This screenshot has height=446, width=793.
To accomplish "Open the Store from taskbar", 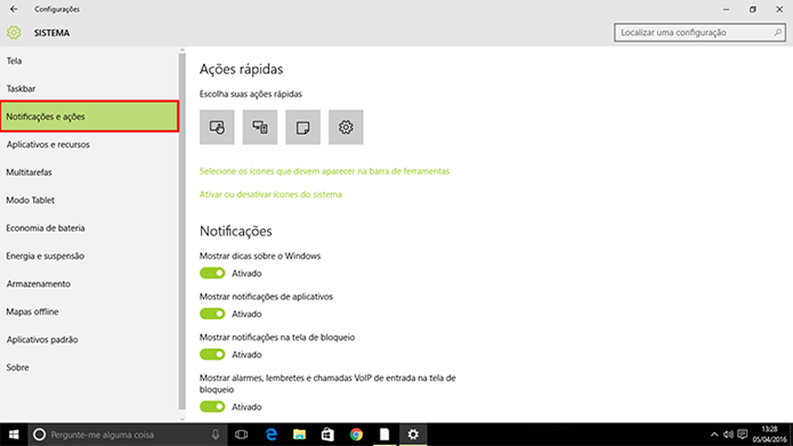I will click(x=328, y=435).
